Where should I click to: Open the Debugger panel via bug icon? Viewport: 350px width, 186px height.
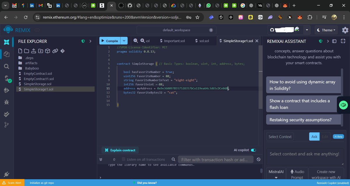(6, 102)
